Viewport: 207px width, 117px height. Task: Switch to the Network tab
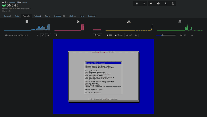click(37, 16)
